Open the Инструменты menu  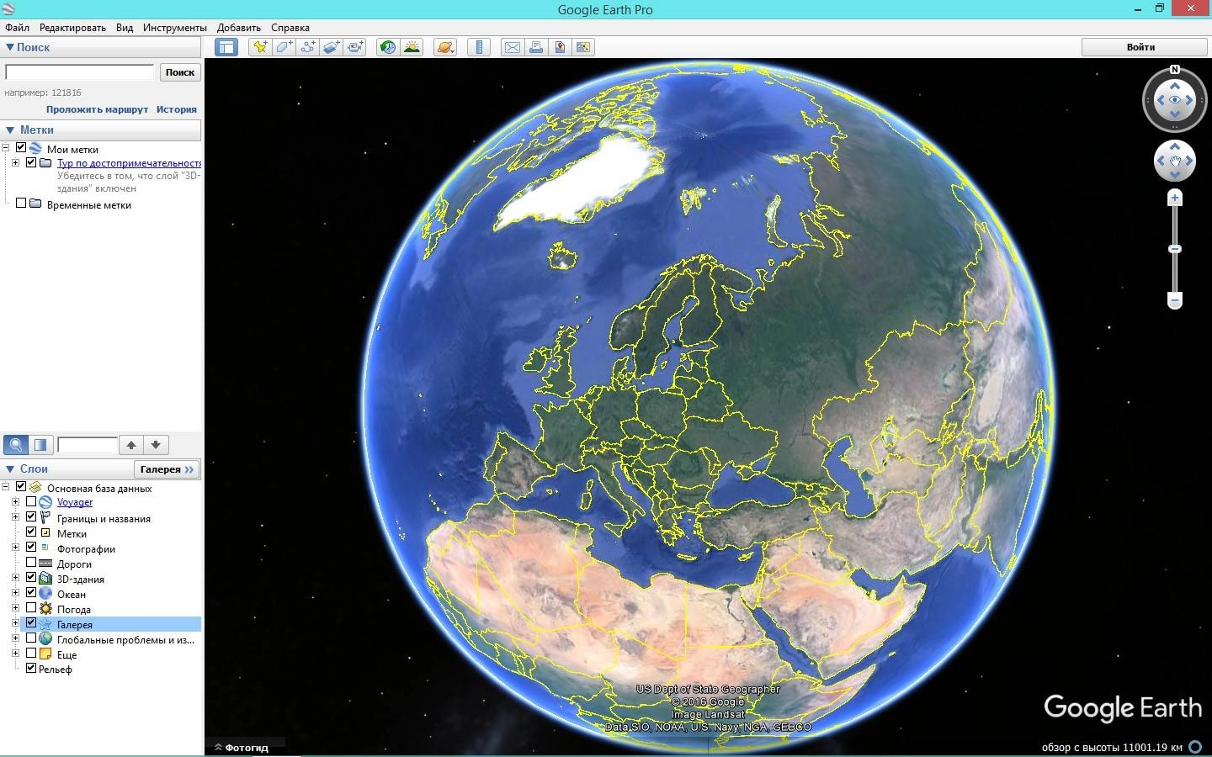[175, 28]
